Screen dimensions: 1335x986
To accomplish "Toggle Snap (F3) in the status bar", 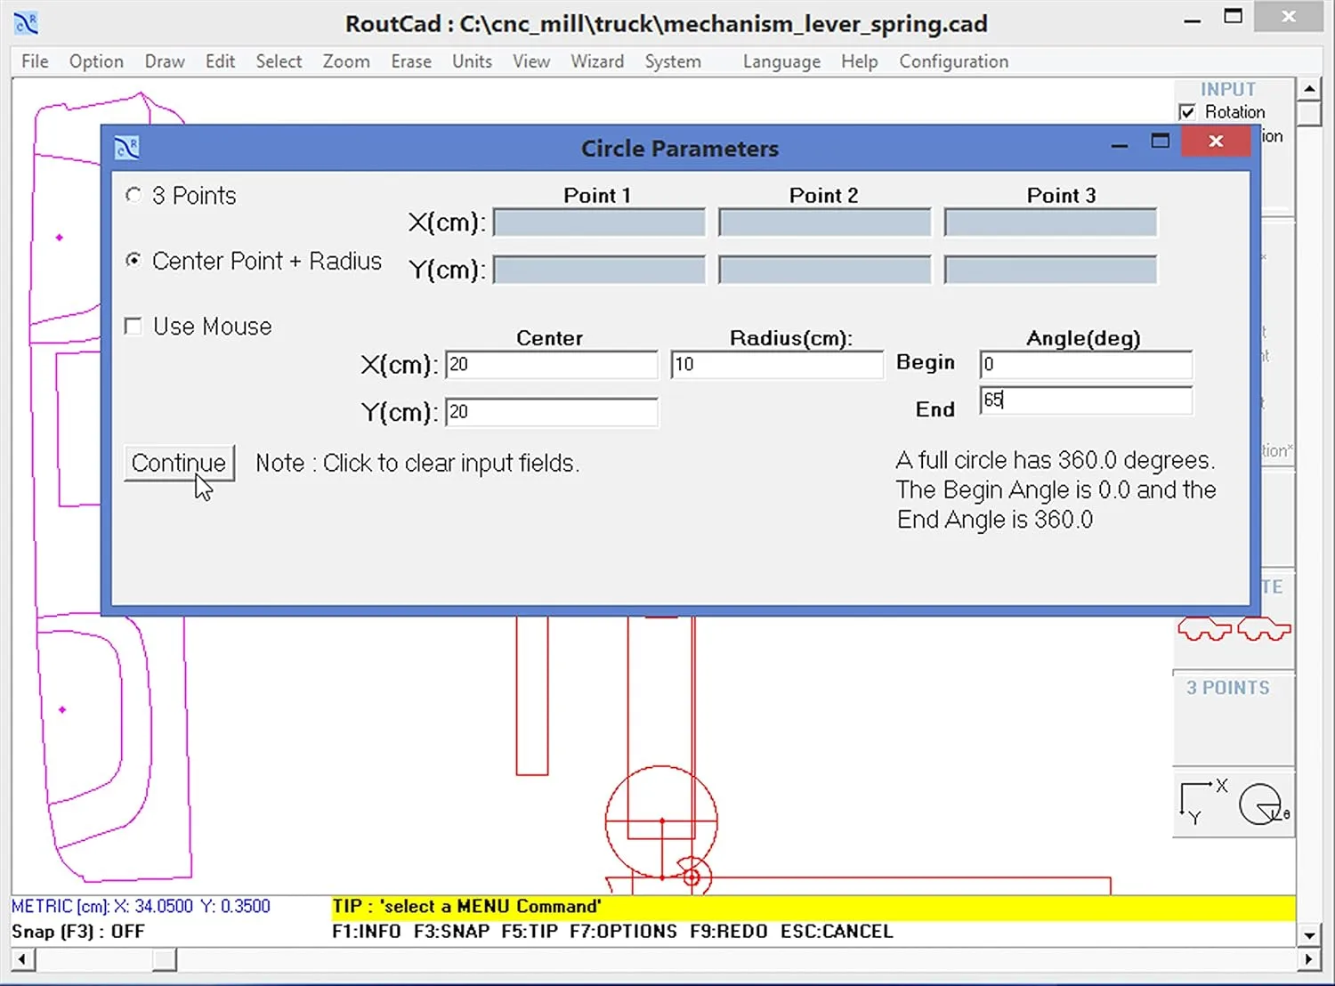I will (x=74, y=931).
